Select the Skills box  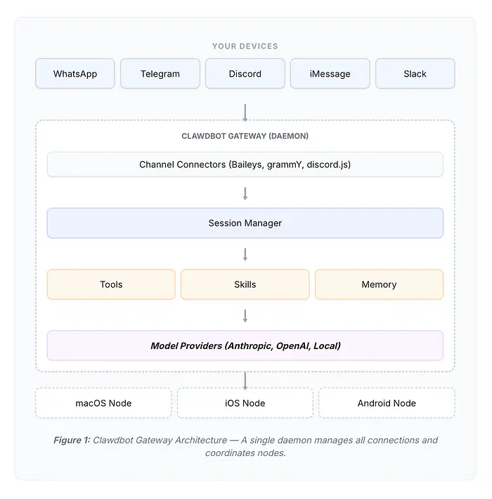245,284
